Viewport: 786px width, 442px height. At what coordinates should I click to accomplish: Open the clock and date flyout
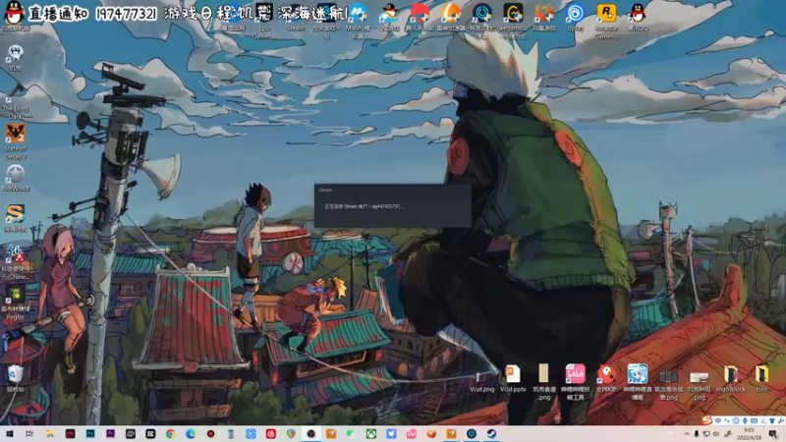[x=750, y=434]
